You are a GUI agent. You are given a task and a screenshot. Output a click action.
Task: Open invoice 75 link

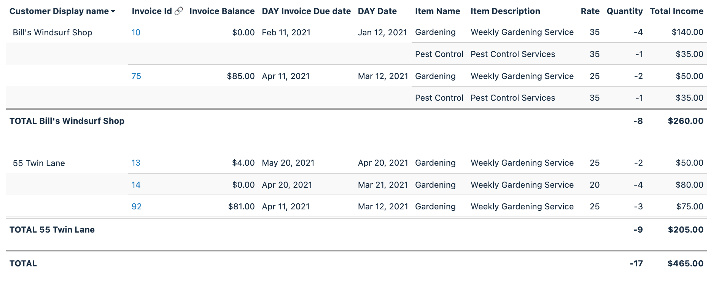[x=136, y=76]
